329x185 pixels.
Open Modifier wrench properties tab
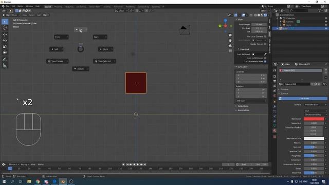point(275,106)
